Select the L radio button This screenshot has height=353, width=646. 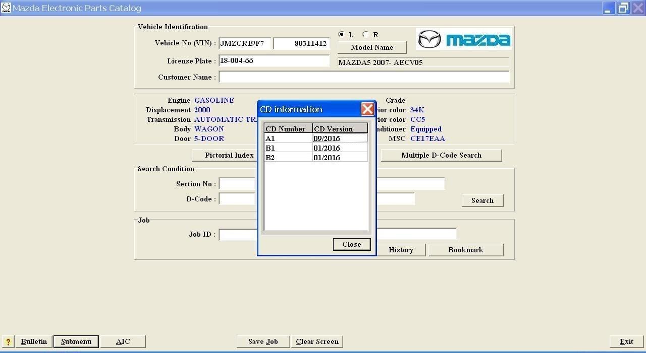coord(341,34)
